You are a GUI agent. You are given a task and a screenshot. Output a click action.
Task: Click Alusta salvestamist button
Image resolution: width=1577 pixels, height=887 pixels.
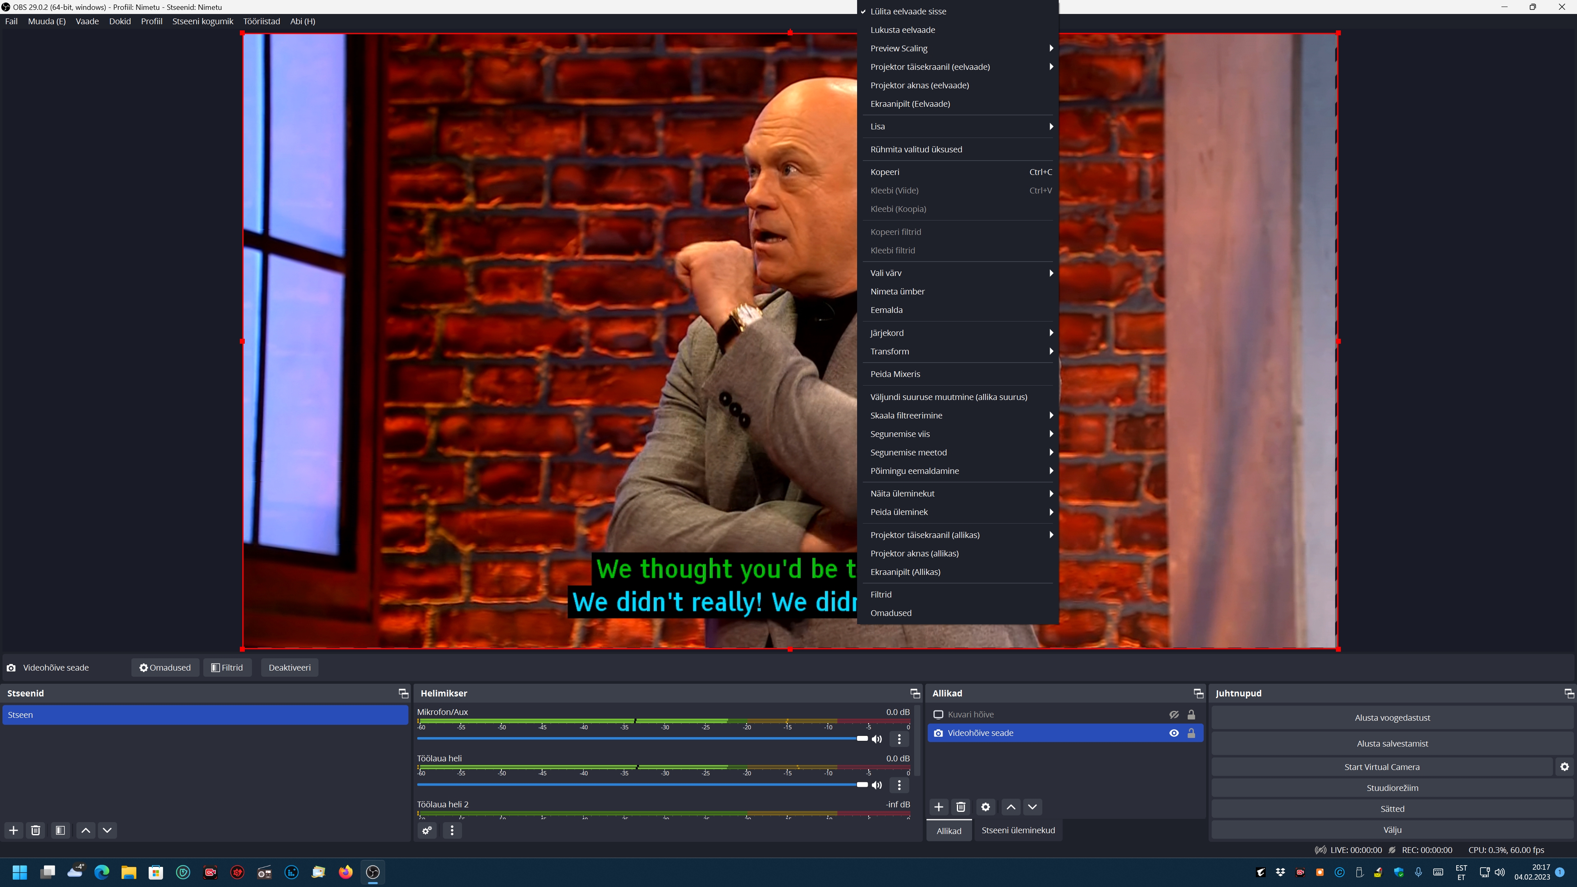(1392, 743)
